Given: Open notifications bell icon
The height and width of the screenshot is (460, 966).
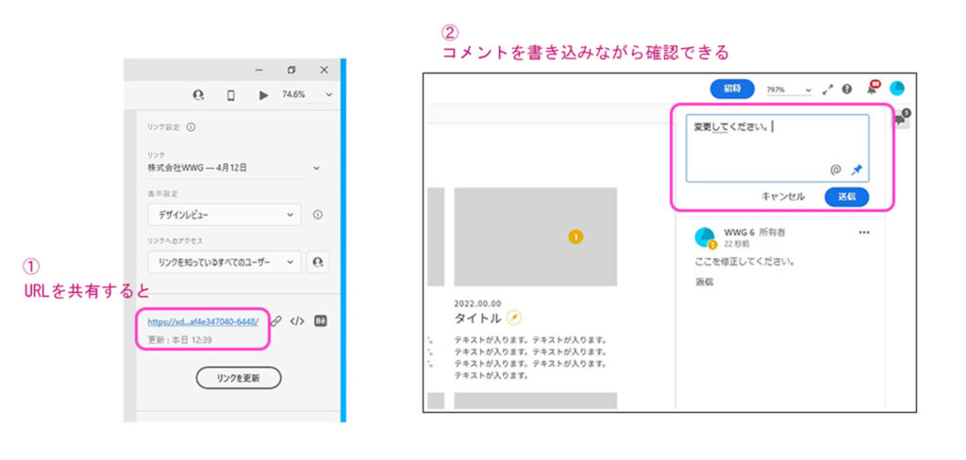Looking at the screenshot, I should click(x=871, y=89).
